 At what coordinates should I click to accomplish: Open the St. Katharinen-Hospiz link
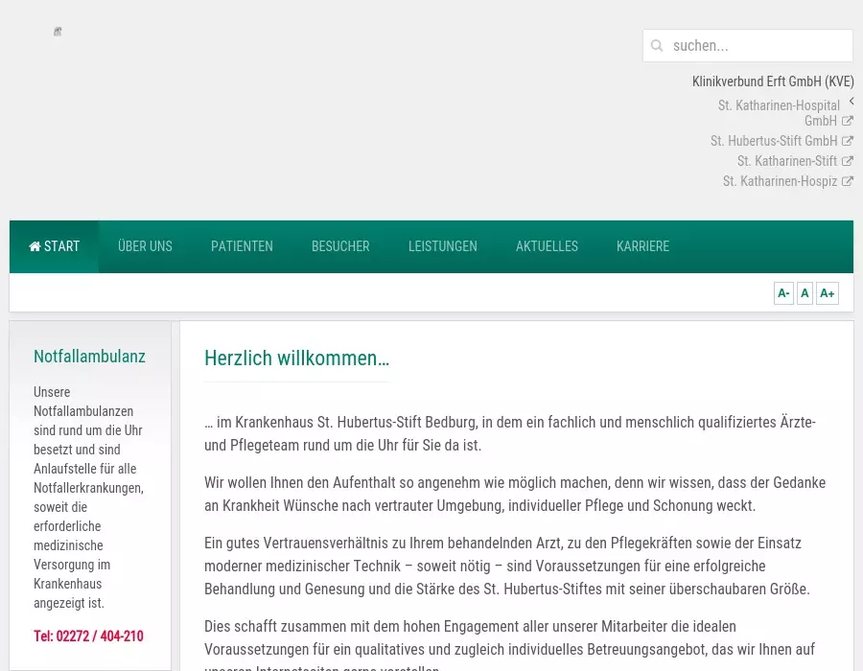tap(780, 181)
